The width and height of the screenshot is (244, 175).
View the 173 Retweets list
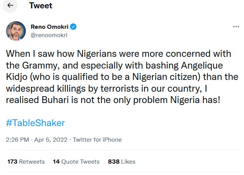coord(26,161)
